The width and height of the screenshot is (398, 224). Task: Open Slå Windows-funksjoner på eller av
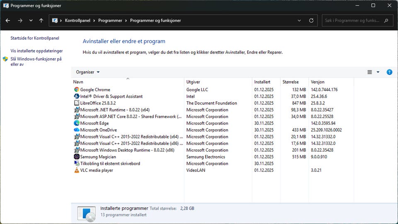tap(36, 62)
